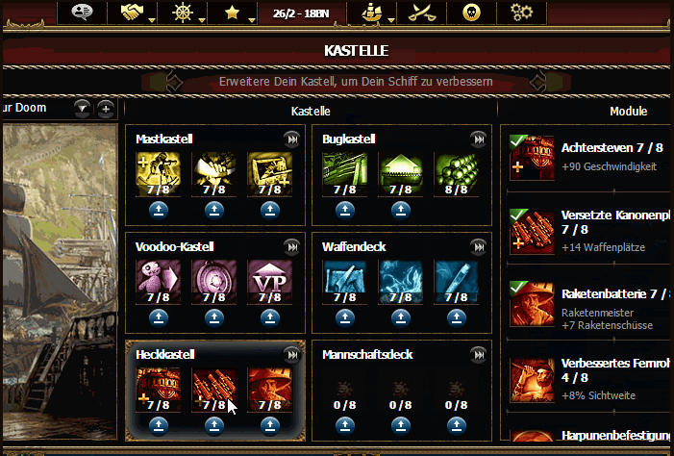Select the green cannonballs Bugkastell icon
This screenshot has height=456, width=674.
pos(456,174)
